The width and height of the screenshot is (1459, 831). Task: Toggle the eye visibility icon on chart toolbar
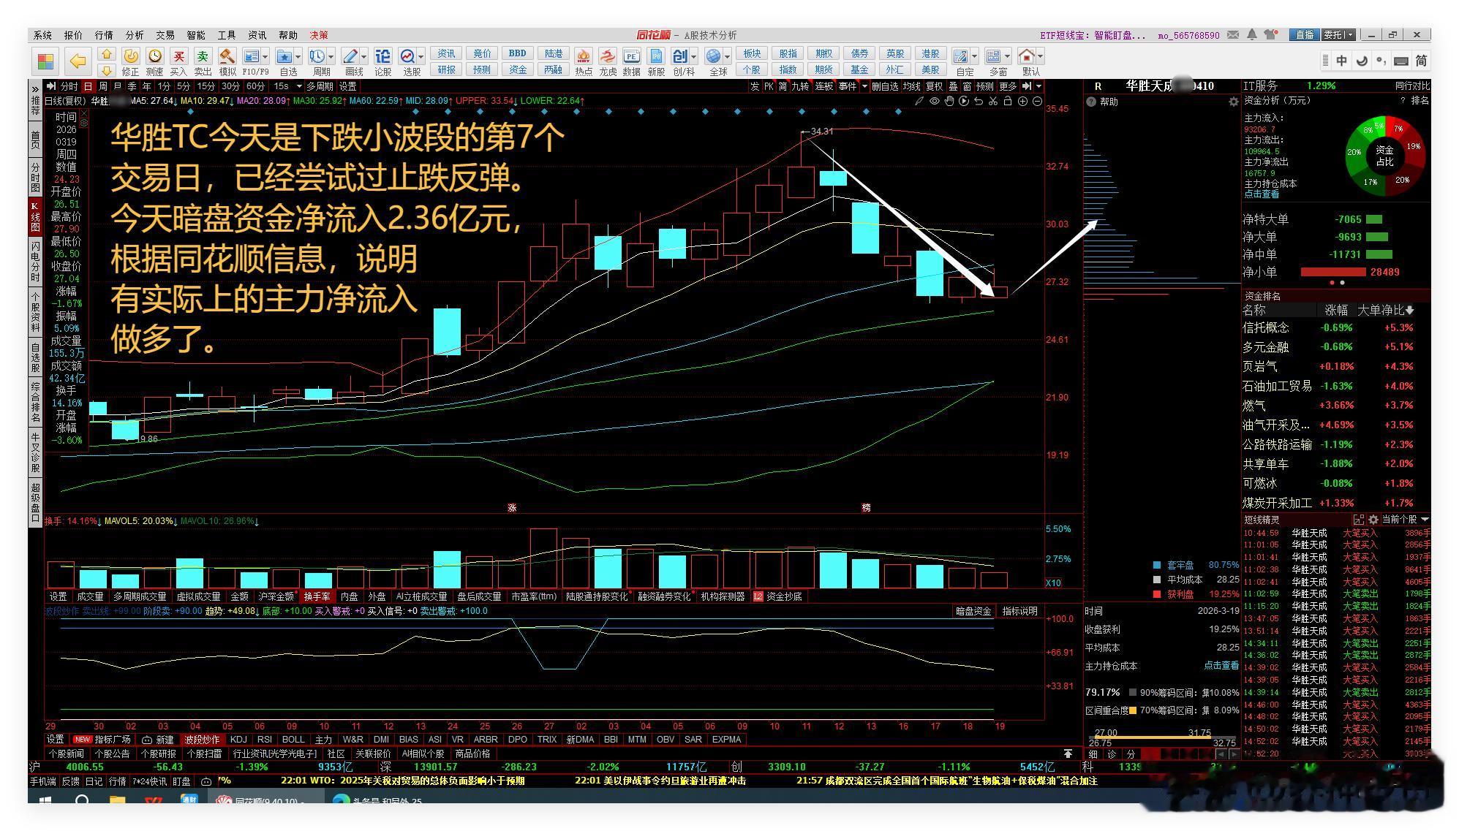click(x=934, y=101)
